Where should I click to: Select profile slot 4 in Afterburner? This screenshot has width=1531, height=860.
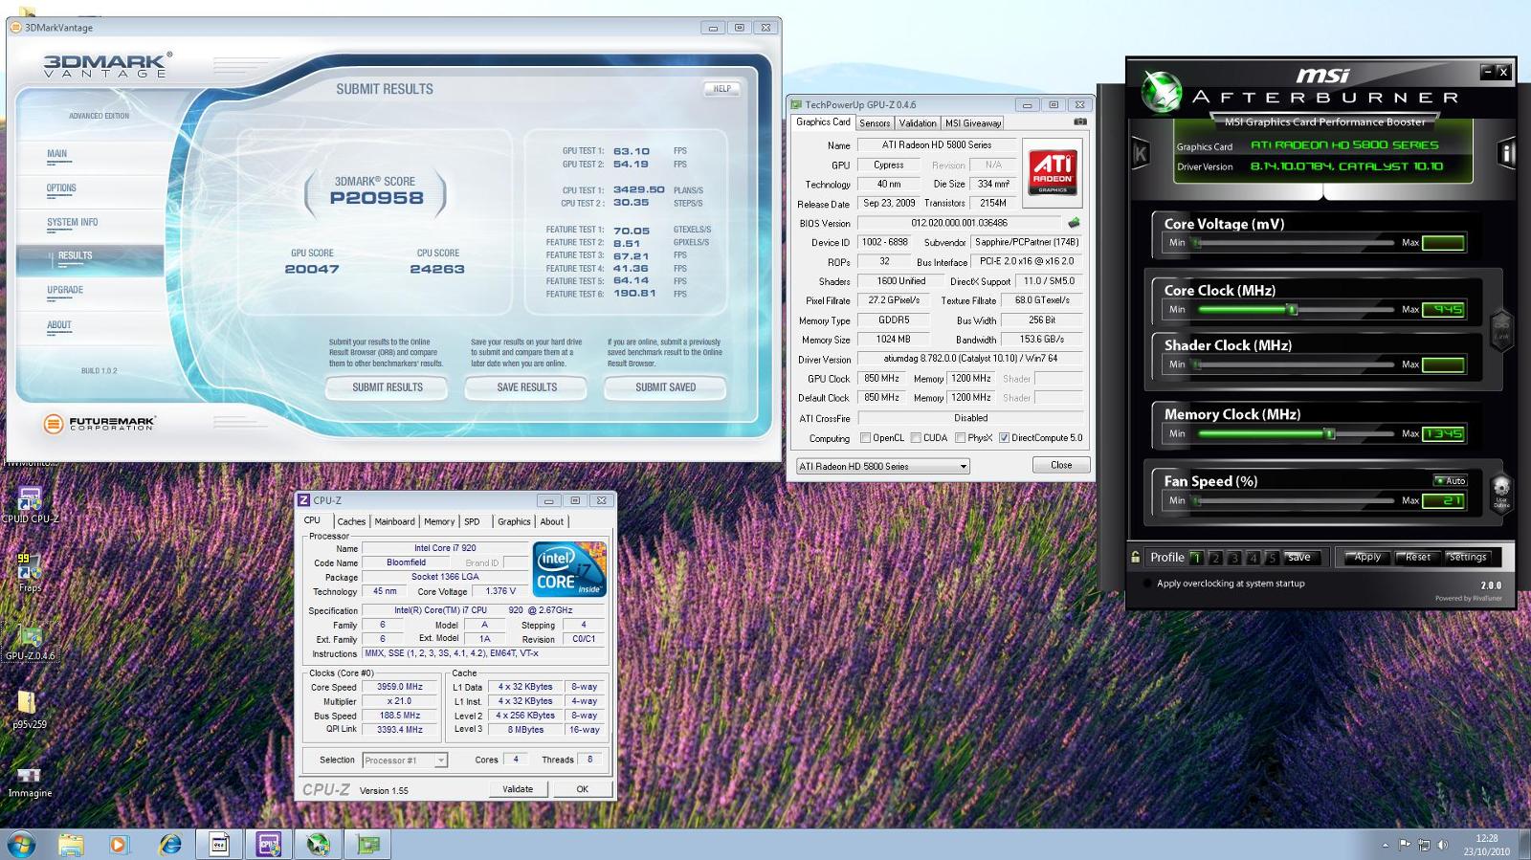1254,557
